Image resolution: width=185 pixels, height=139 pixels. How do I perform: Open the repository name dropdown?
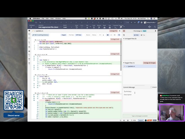click(x=49, y=27)
